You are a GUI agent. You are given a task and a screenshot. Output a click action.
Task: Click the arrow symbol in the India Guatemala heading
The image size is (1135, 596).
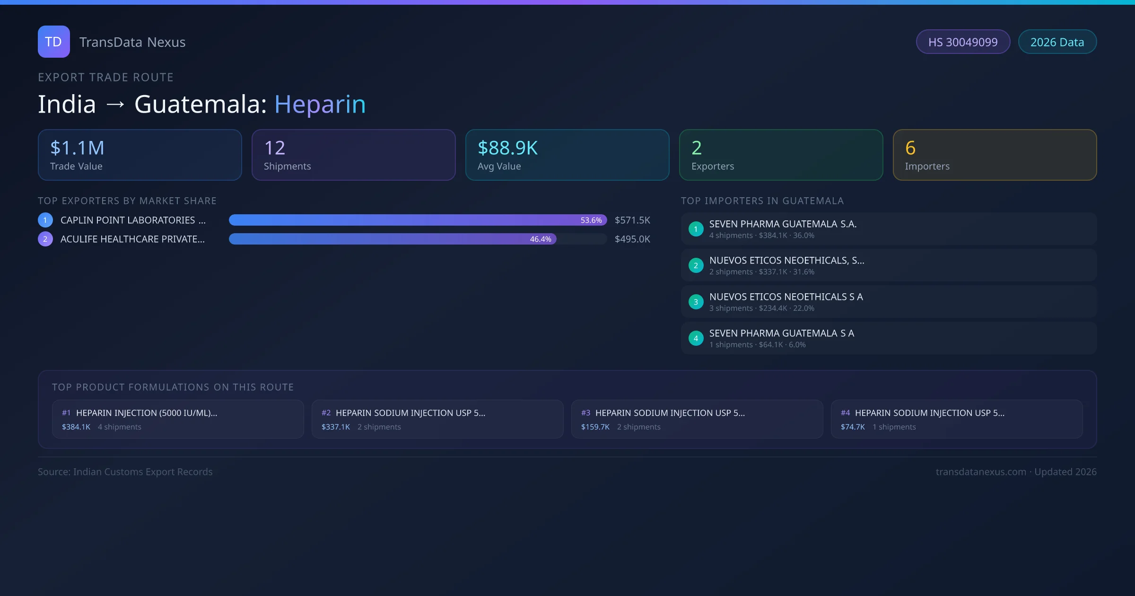(116, 104)
